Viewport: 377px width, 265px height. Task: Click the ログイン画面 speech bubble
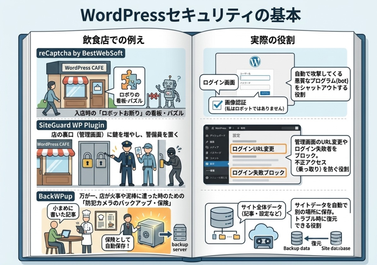point(219,83)
